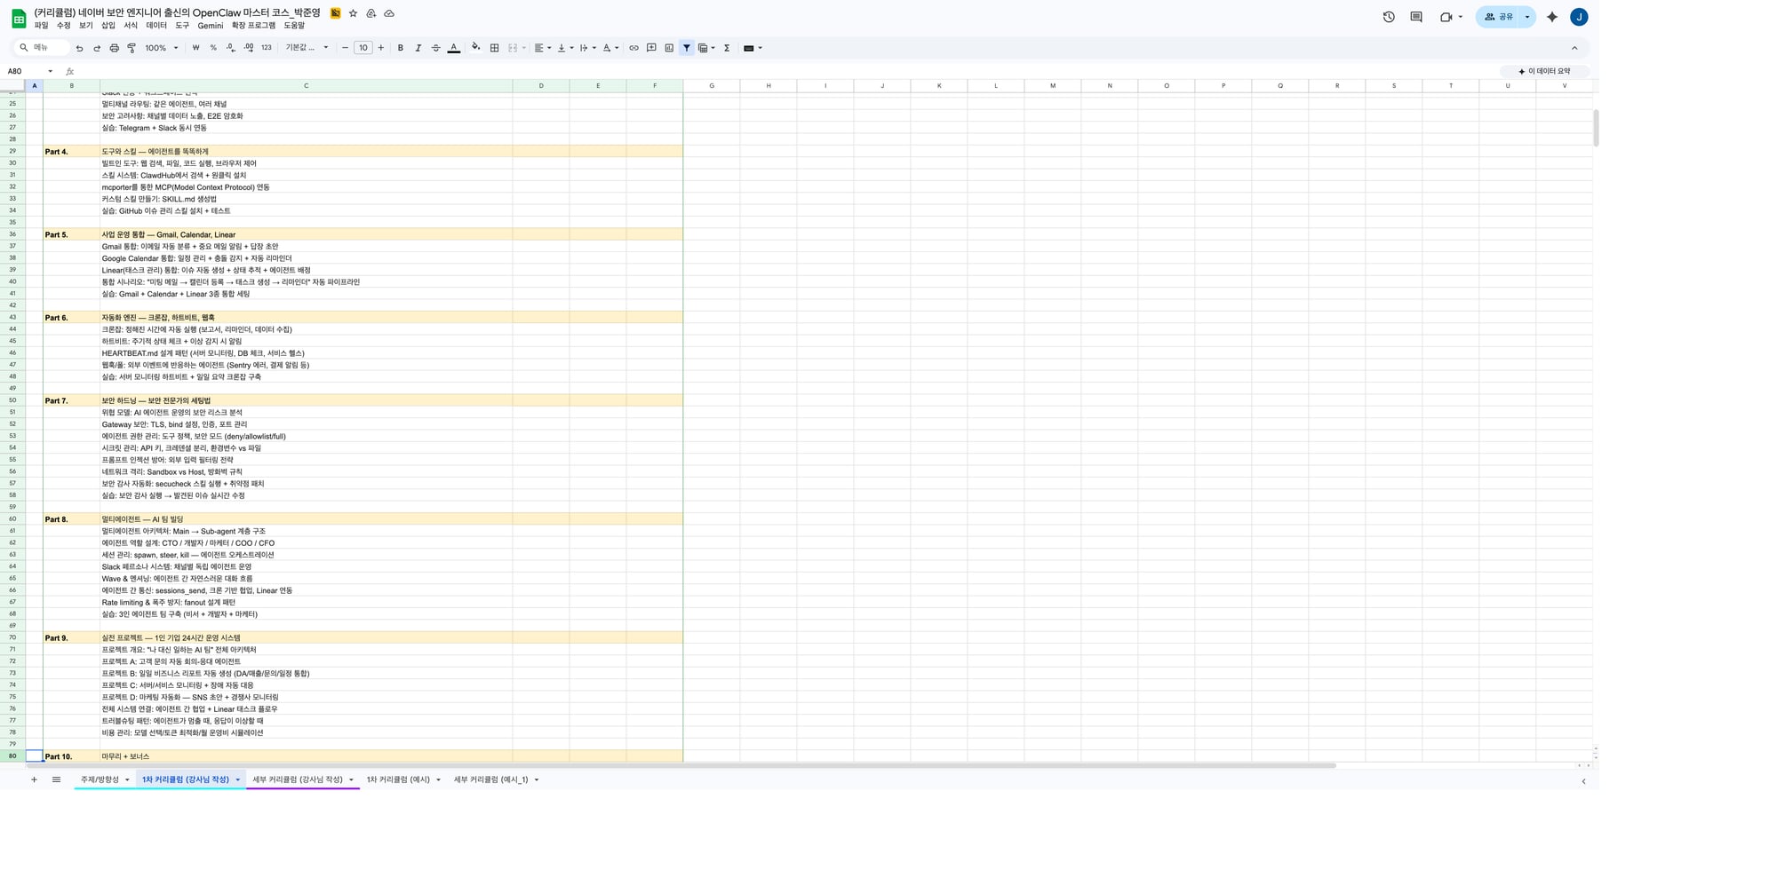Open the Gemini sparkle icon at top right
The image size is (1777, 878).
pyautogui.click(x=1552, y=17)
